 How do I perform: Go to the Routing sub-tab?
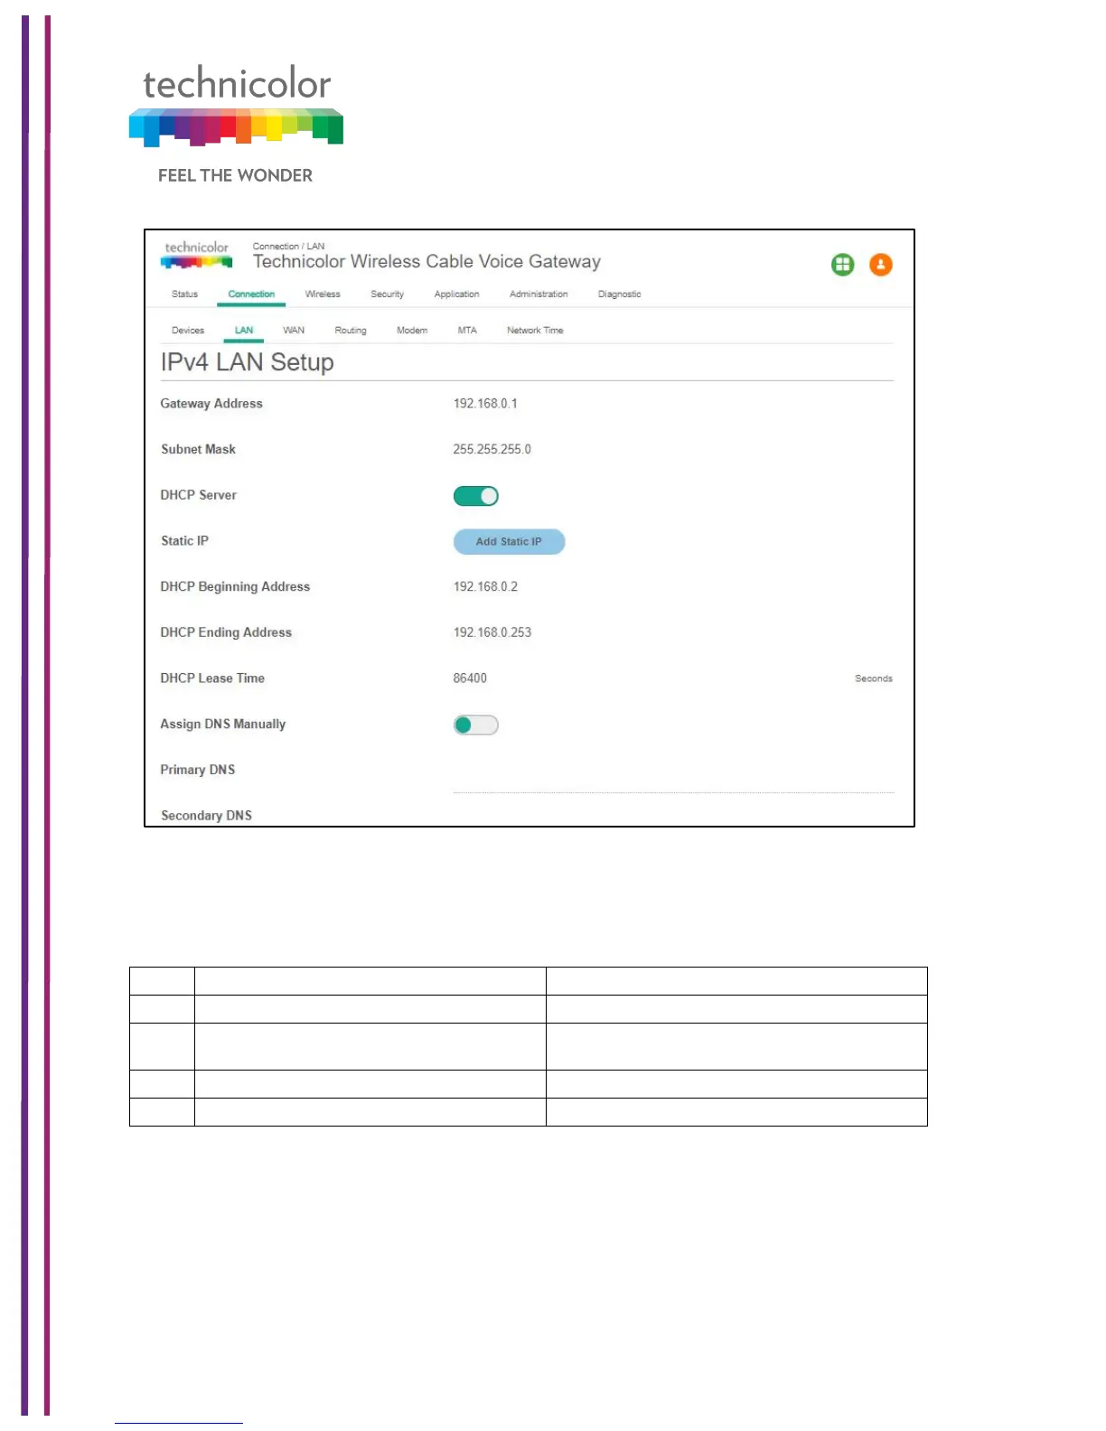coord(351,331)
